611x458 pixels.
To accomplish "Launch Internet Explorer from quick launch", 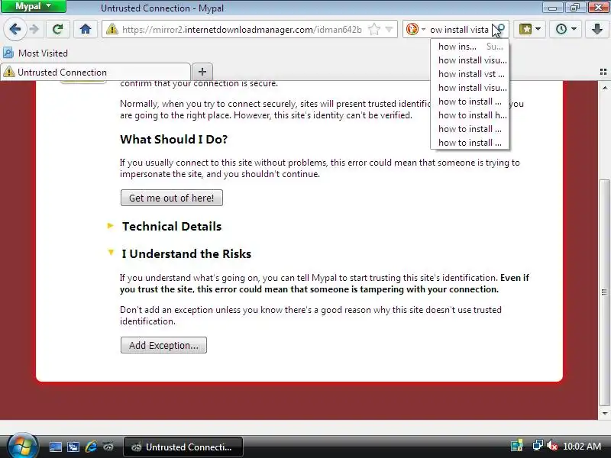I will pos(91,447).
